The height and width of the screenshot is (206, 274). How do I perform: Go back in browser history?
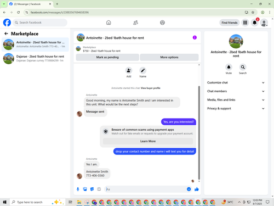coord(4,12)
